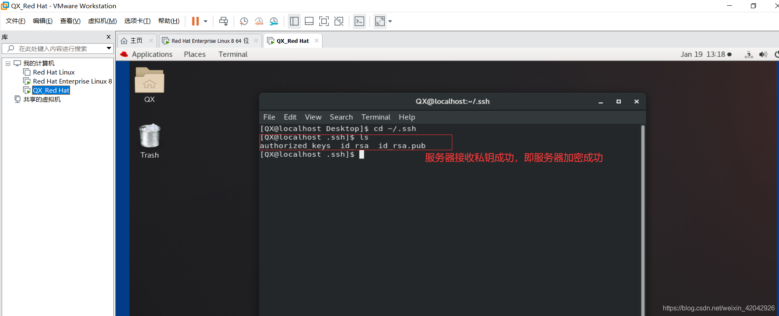Open the 帮助(H) menu
This screenshot has width=779, height=316.
[x=169, y=21]
